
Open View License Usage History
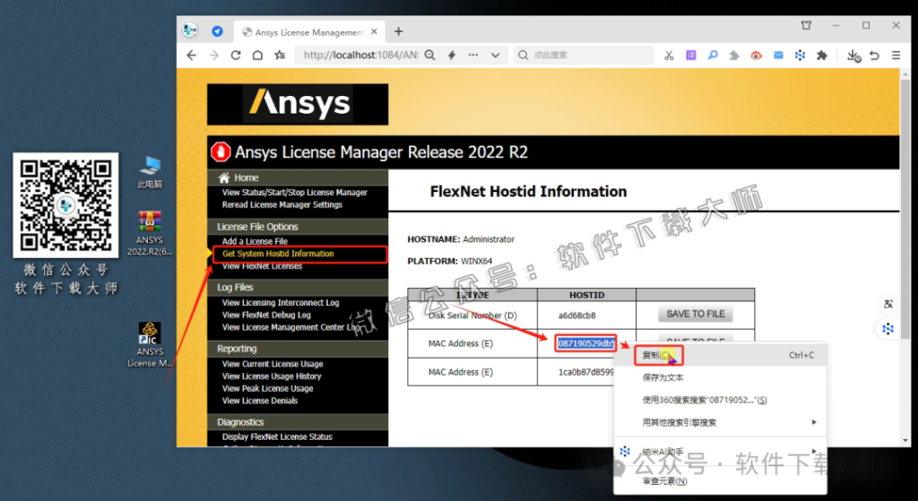pos(272,376)
